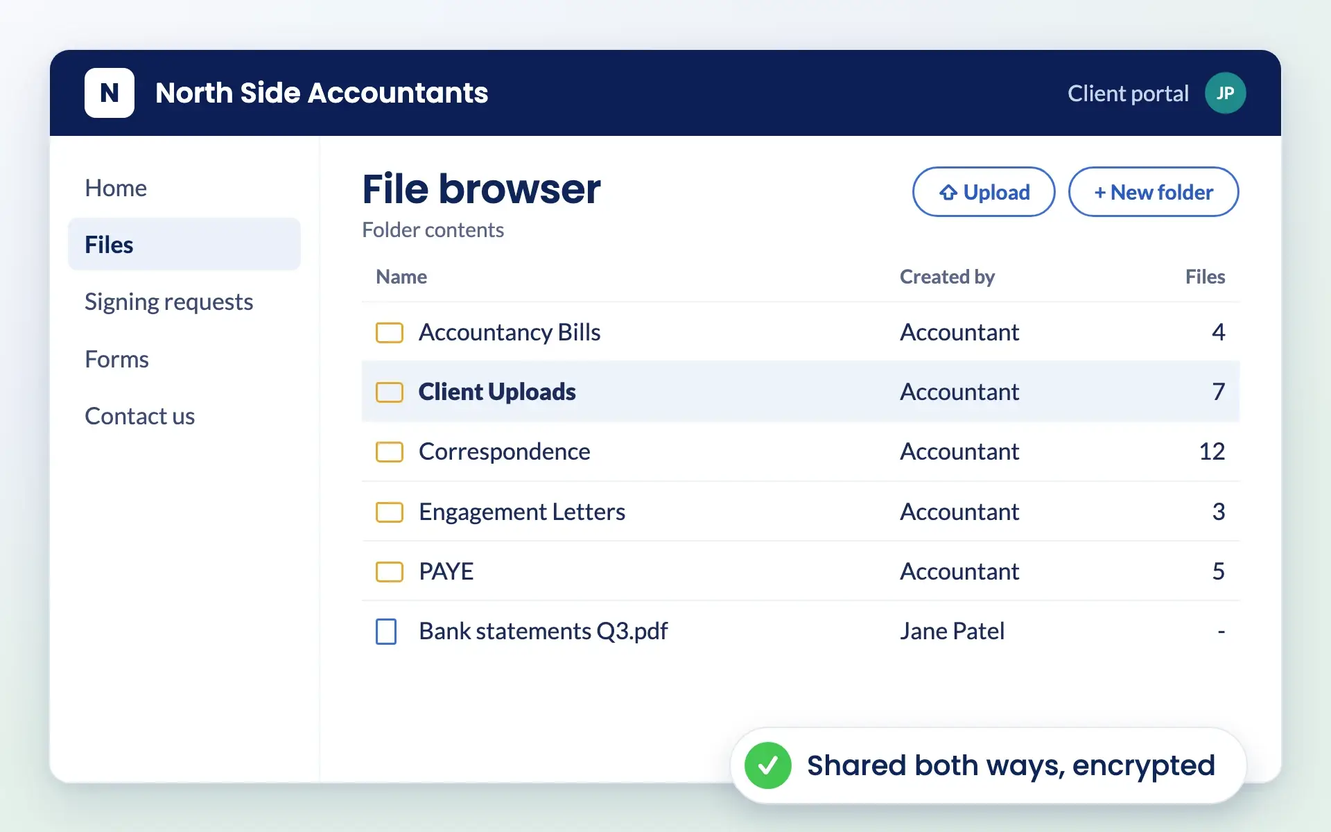
Task: Open Signing requests in the sidebar
Action: coord(168,302)
